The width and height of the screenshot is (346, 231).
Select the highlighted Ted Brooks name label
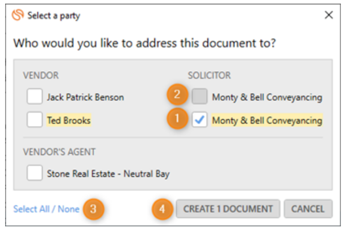[x=69, y=120]
